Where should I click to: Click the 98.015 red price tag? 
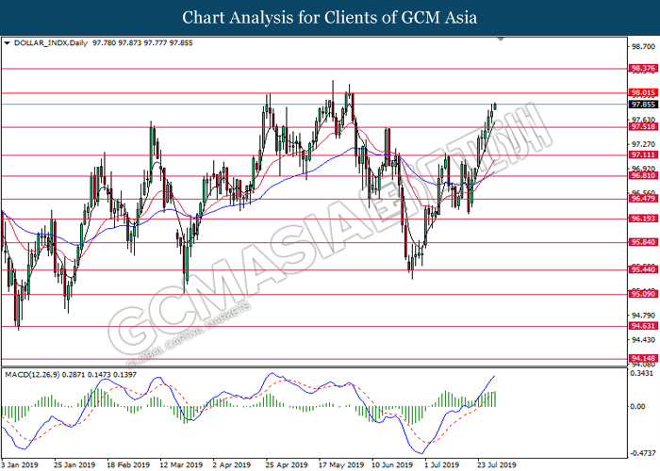(642, 92)
